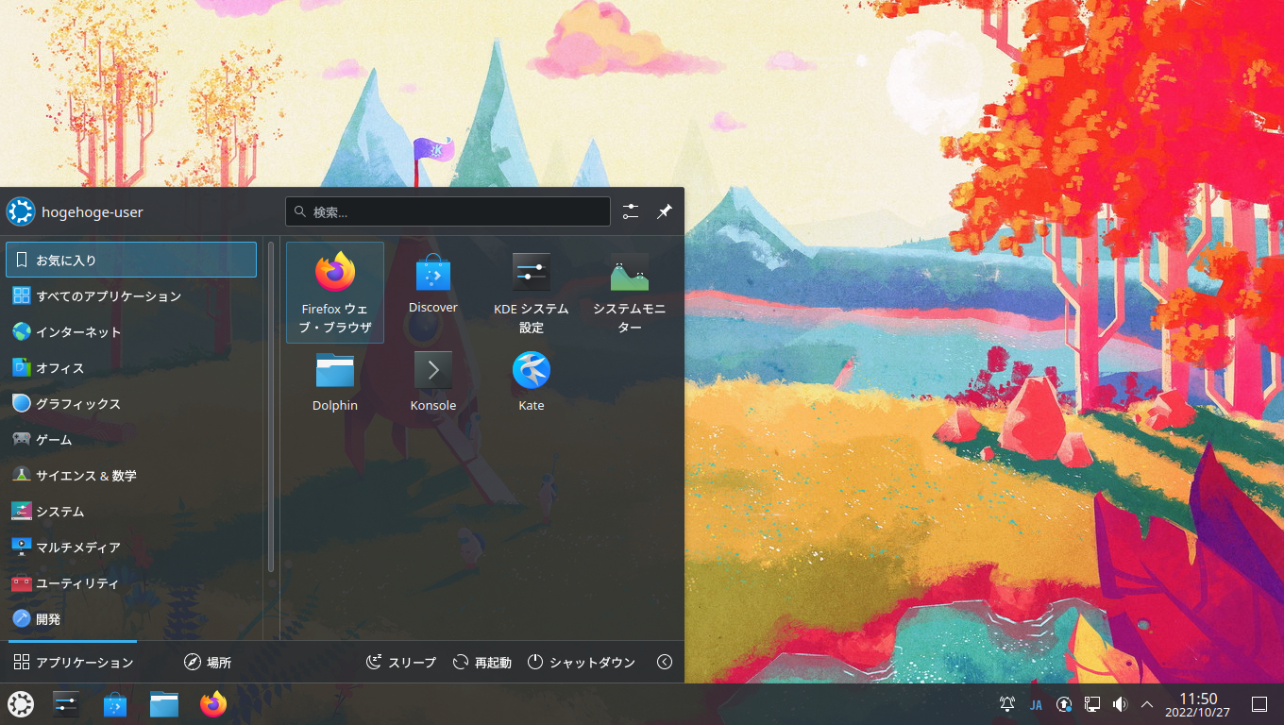The width and height of the screenshot is (1284, 725).
Task: Click the 検索 search field
Action: tap(448, 211)
